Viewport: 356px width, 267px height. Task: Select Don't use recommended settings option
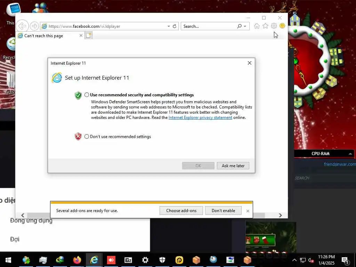(x=87, y=136)
